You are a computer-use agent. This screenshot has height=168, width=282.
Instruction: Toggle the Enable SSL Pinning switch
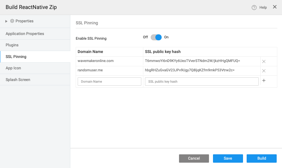point(156,37)
